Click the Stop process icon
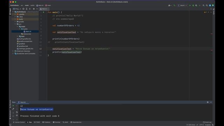Image resolution: width=224 pixels, height=126 pixels. pos(199,6)
